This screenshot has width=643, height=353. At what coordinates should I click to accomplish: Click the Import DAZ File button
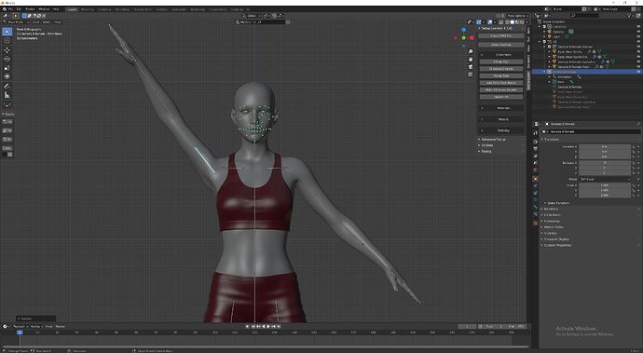pyautogui.click(x=501, y=36)
